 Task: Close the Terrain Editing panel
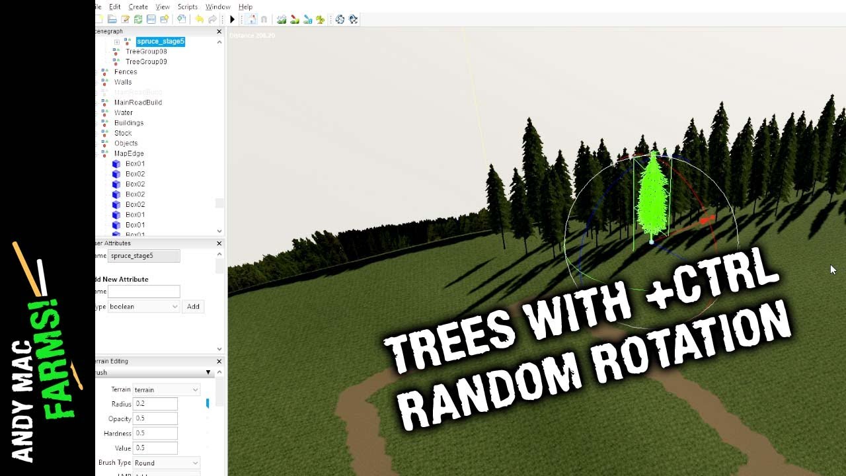[x=219, y=362]
